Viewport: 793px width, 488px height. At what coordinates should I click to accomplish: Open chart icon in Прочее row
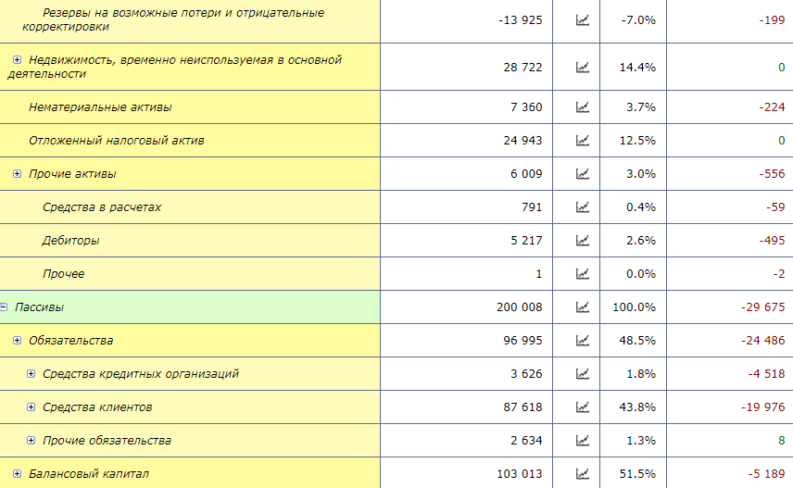point(582,274)
